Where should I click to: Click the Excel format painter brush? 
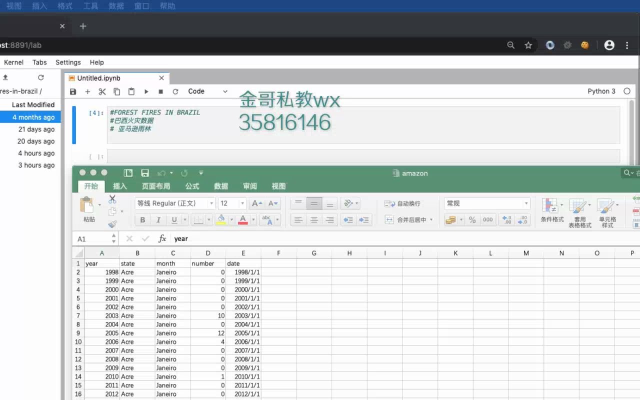(x=112, y=223)
